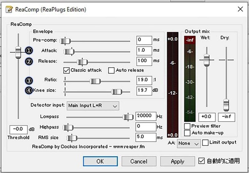Open the AA None dropdown

coord(189,144)
